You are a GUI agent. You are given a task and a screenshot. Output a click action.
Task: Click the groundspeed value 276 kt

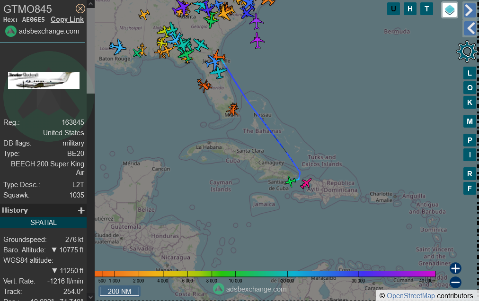click(x=74, y=240)
